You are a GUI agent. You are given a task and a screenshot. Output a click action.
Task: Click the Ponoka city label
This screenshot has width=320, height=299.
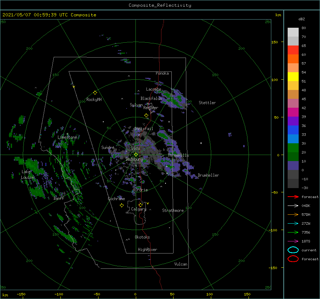point(162,73)
